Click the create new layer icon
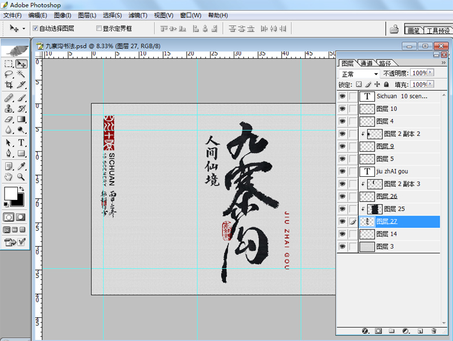The width and height of the screenshot is (453, 341). (420, 331)
